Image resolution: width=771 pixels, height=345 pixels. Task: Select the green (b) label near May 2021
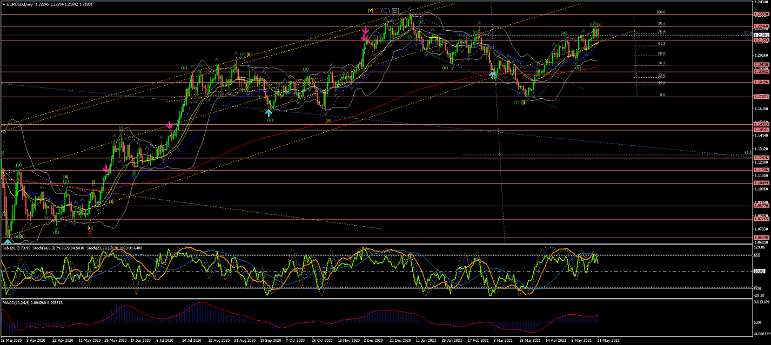[578, 68]
